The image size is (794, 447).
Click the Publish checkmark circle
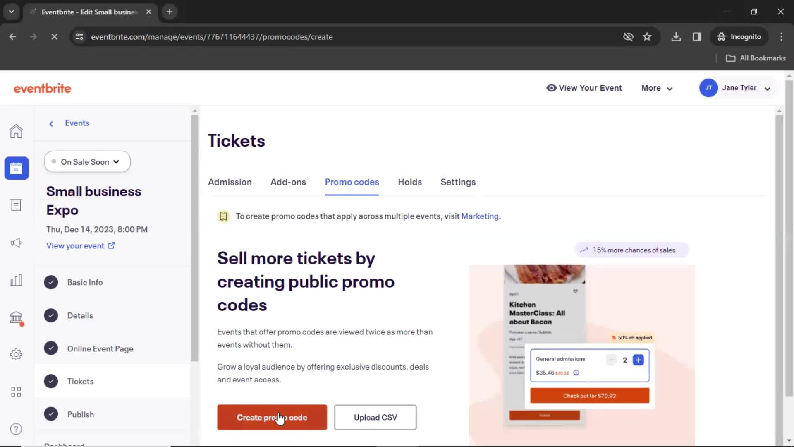[51, 414]
